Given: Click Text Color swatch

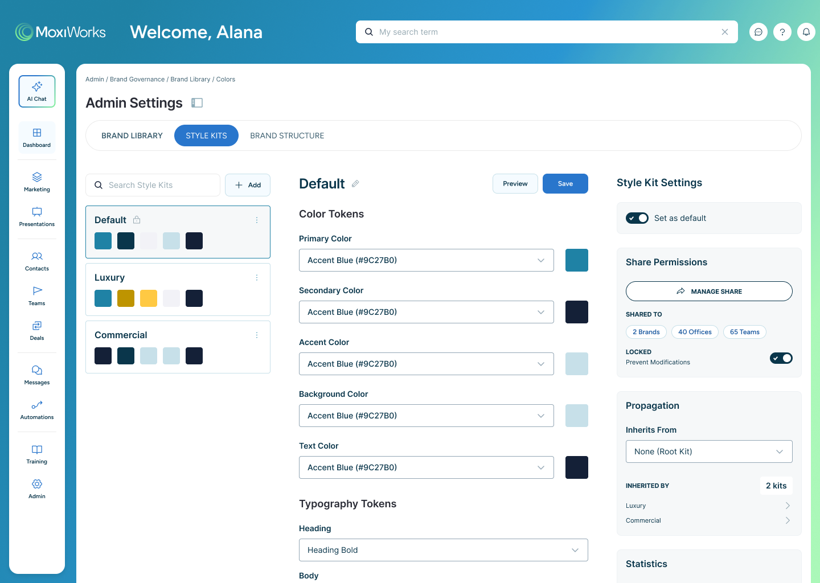Looking at the screenshot, I should point(577,467).
